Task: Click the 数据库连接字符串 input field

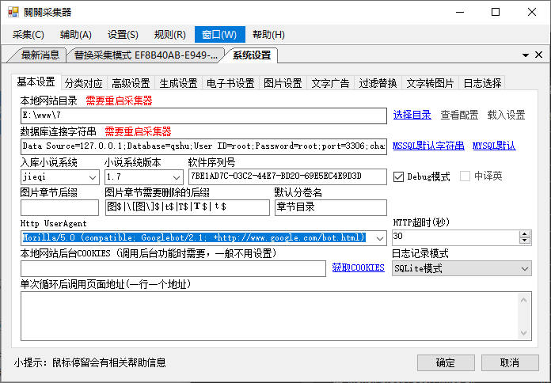Action: click(203, 146)
